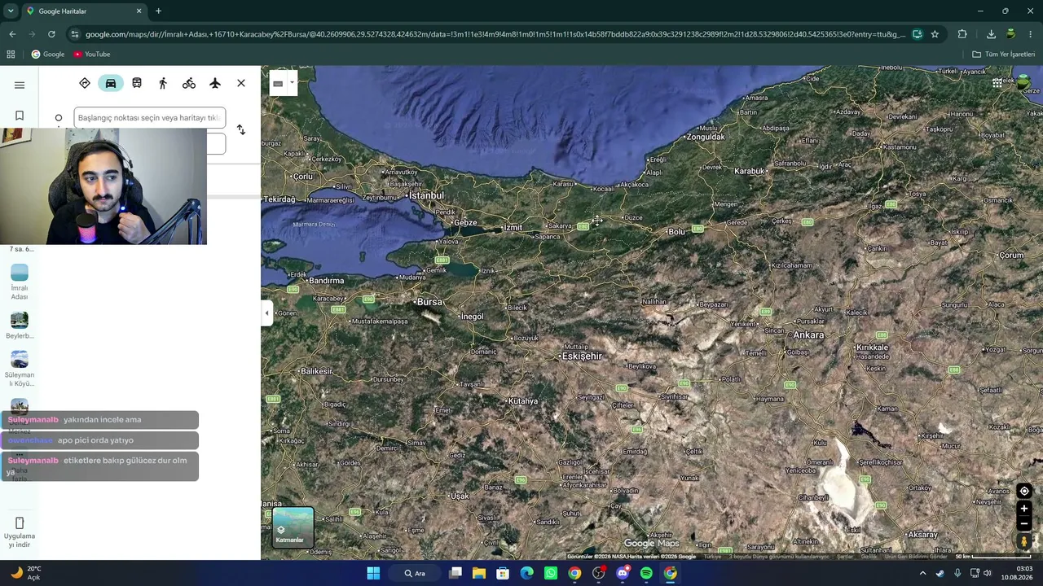The height and width of the screenshot is (586, 1043).
Task: Open a new Chrome tab
Action: [x=158, y=11]
